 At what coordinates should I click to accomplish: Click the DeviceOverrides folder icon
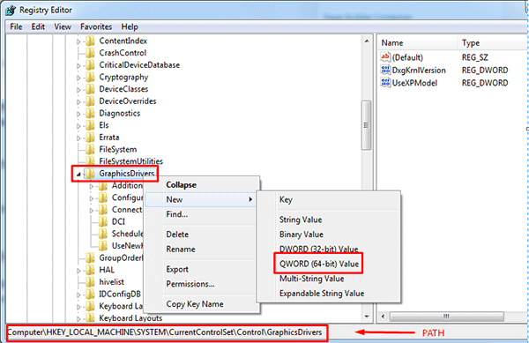90,101
